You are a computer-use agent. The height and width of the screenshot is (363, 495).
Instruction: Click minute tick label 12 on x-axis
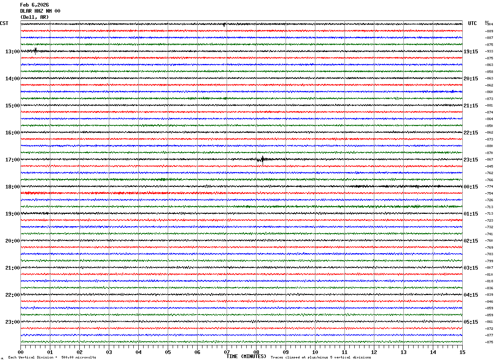pyautogui.click(x=374, y=352)
